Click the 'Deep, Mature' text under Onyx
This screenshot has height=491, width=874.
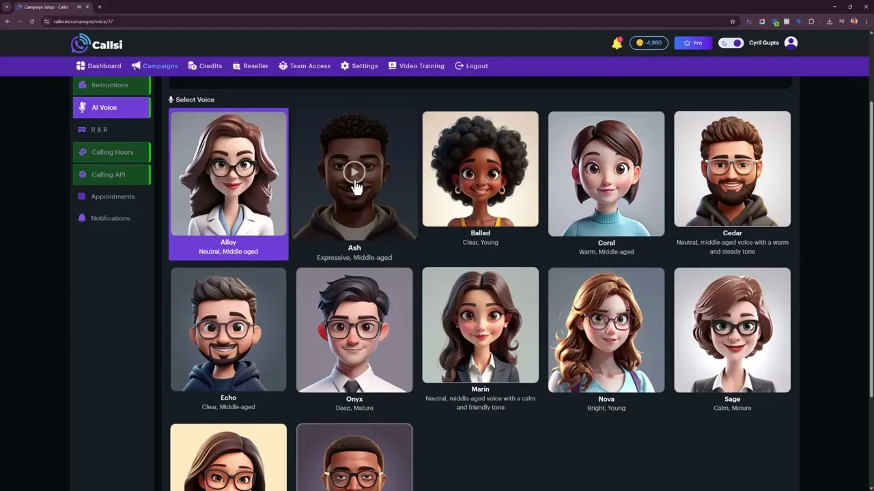pyautogui.click(x=354, y=408)
